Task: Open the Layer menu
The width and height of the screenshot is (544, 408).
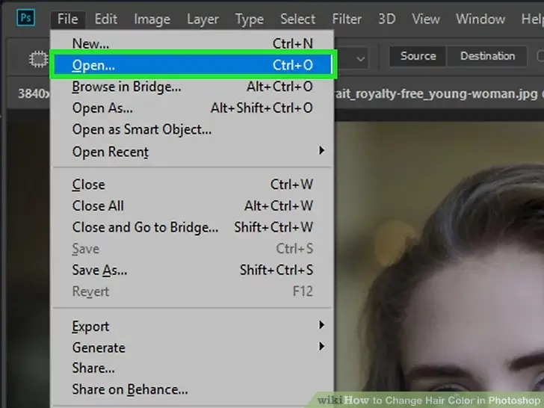Action: [203, 19]
